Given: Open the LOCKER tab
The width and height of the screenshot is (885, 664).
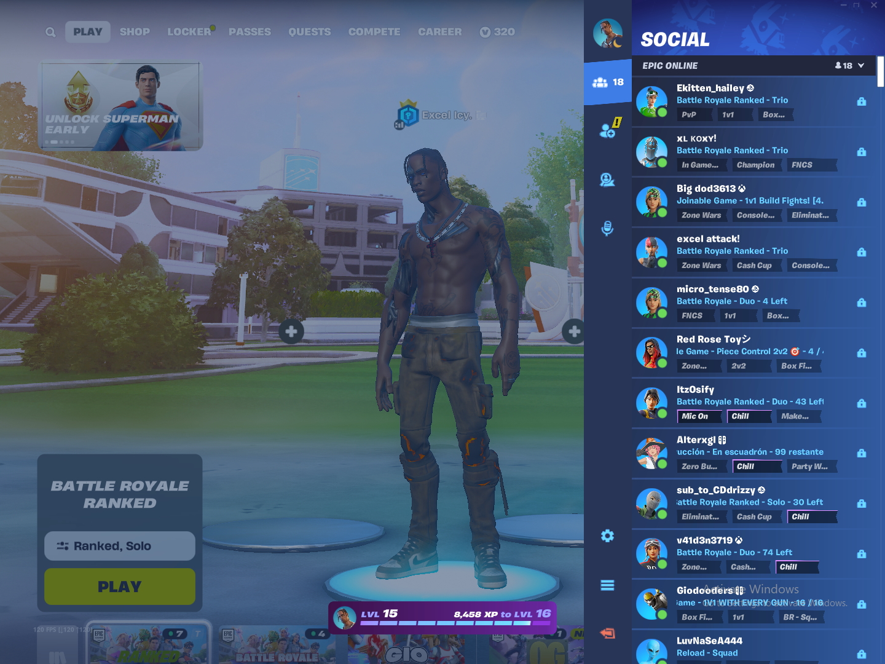Looking at the screenshot, I should coord(189,32).
